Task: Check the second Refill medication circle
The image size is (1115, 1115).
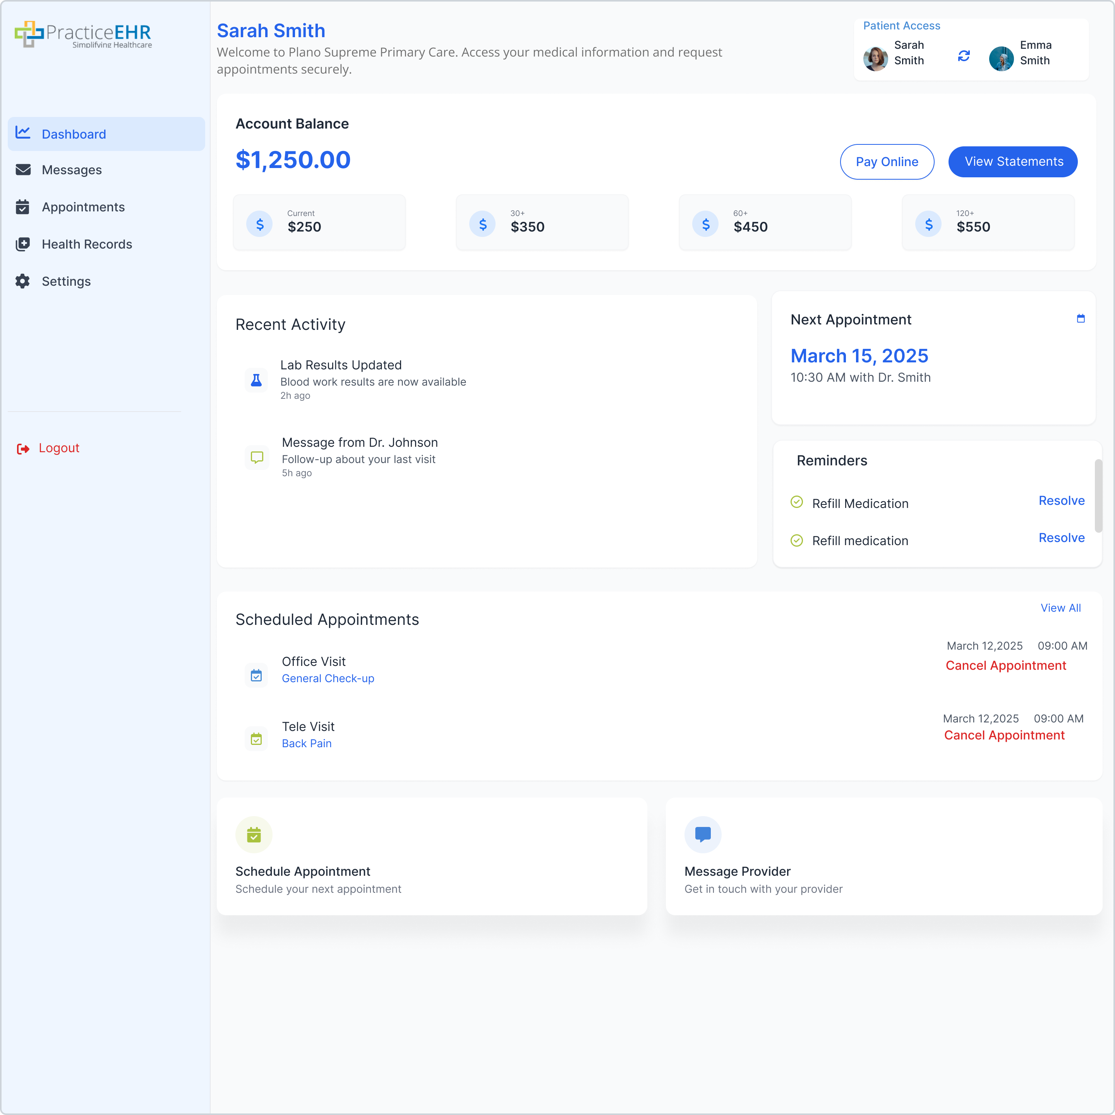Action: tap(796, 540)
